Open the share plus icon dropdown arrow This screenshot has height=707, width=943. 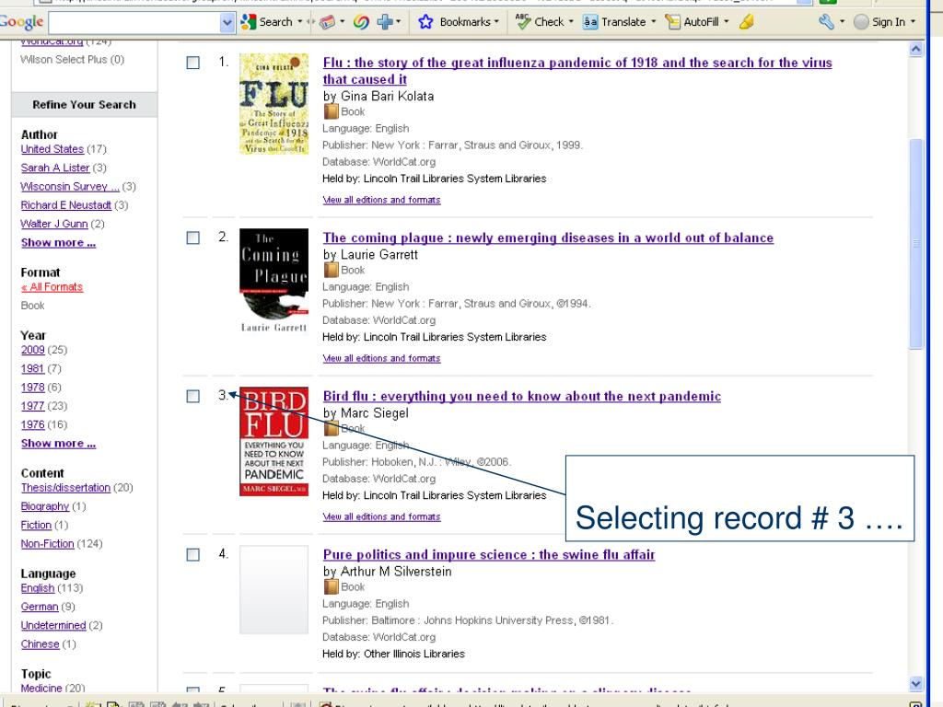tap(398, 22)
